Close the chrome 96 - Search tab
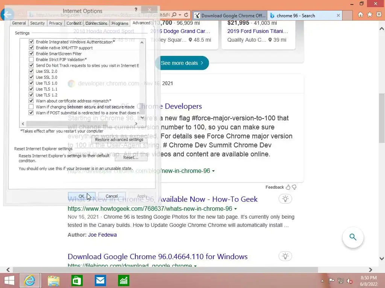 [338, 15]
